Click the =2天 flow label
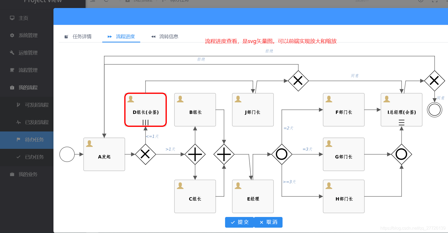448x233 pixels. [288, 128]
